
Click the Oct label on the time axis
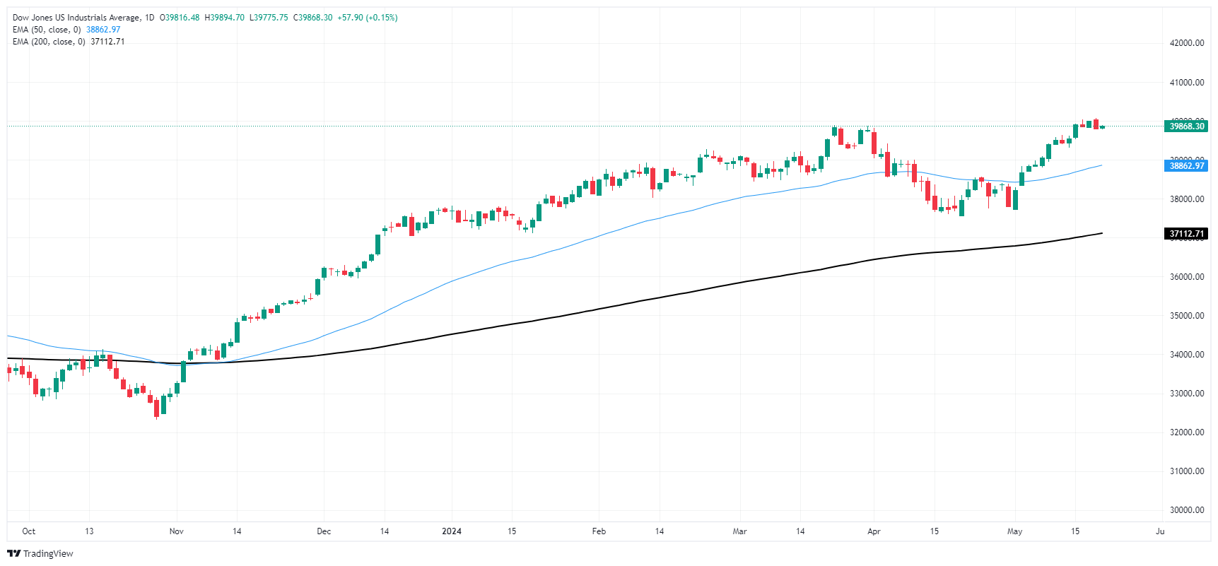(28, 531)
